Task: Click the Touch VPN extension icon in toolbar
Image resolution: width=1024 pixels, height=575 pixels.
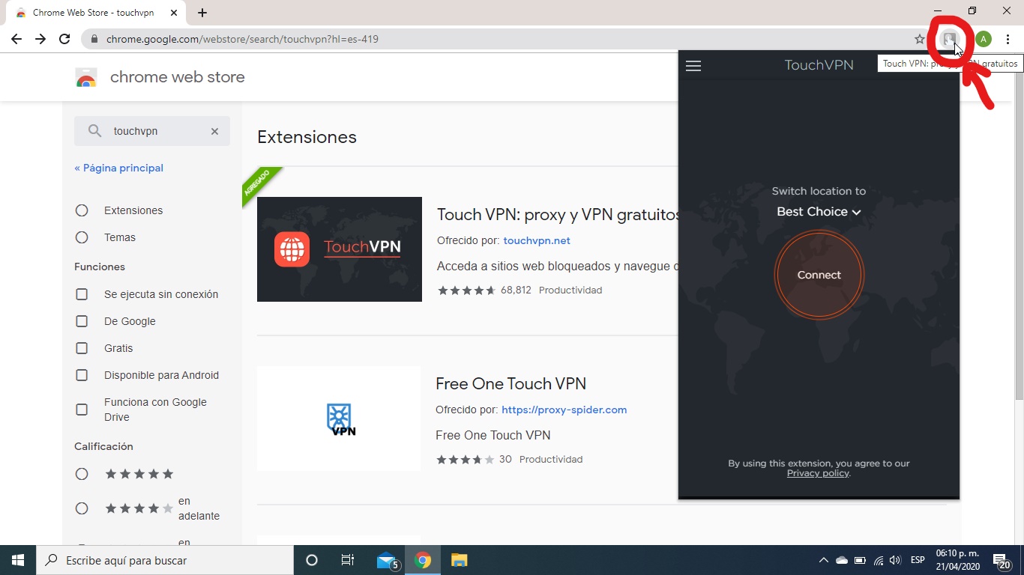Action: pos(949,39)
